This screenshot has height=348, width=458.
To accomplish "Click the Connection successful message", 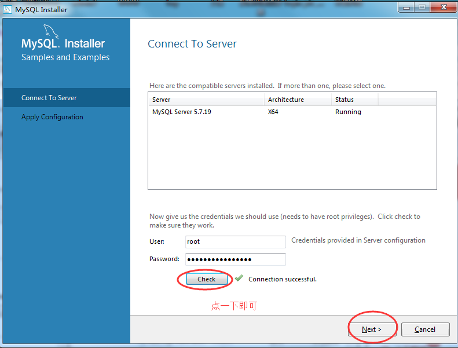I will click(x=283, y=279).
